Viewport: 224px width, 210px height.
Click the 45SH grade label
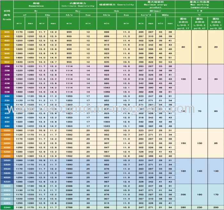pyautogui.click(x=7, y=156)
